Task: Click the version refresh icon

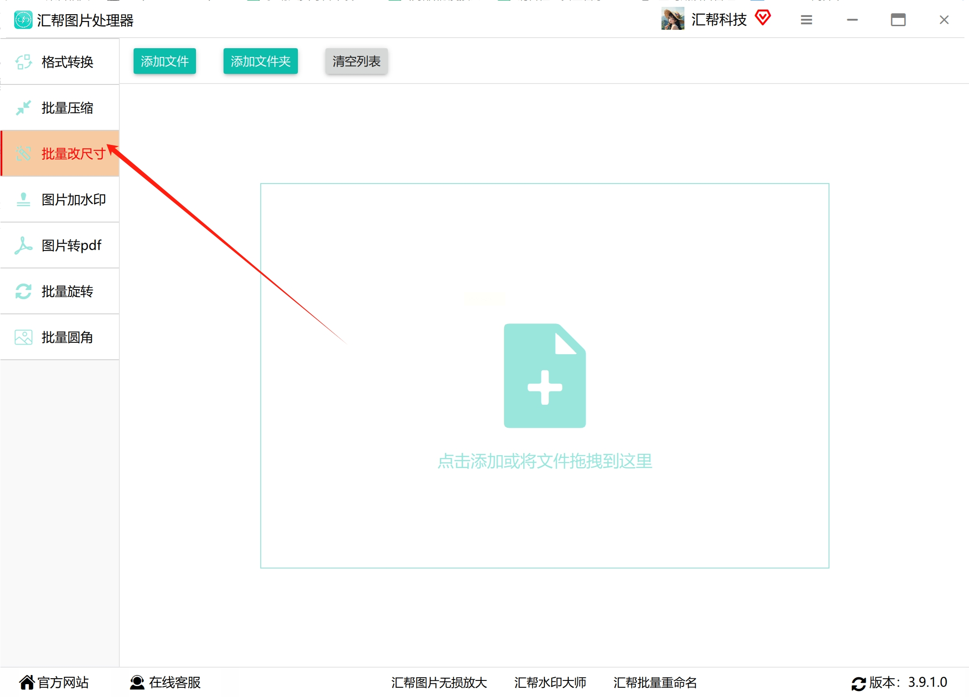Action: (x=858, y=683)
